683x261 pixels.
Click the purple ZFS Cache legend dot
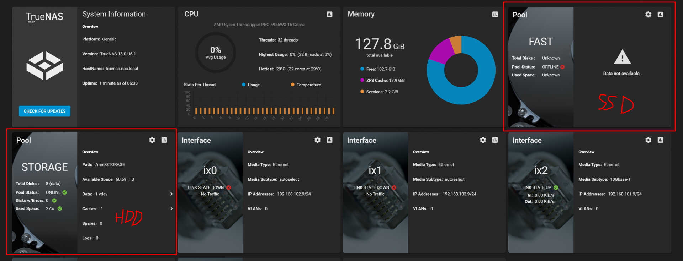(x=362, y=80)
